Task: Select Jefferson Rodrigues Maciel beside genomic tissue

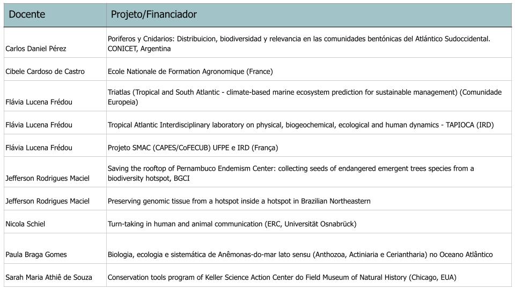Action: (x=47, y=201)
